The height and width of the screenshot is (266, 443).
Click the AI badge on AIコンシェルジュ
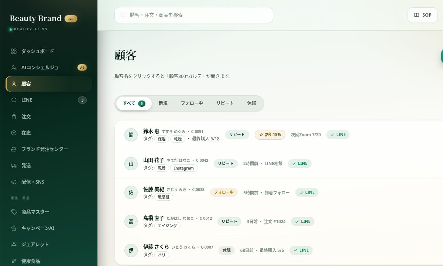(82, 67)
